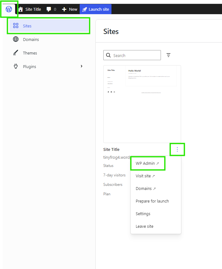222x269 pixels.
Task: Click the rocket icon in Launch site
Action: point(84,9)
